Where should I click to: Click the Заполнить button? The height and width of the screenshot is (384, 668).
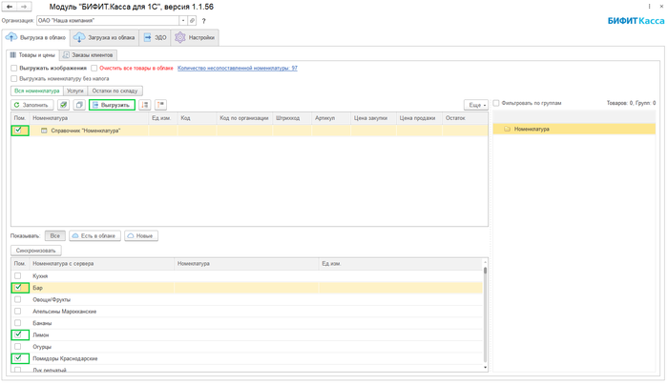31,105
